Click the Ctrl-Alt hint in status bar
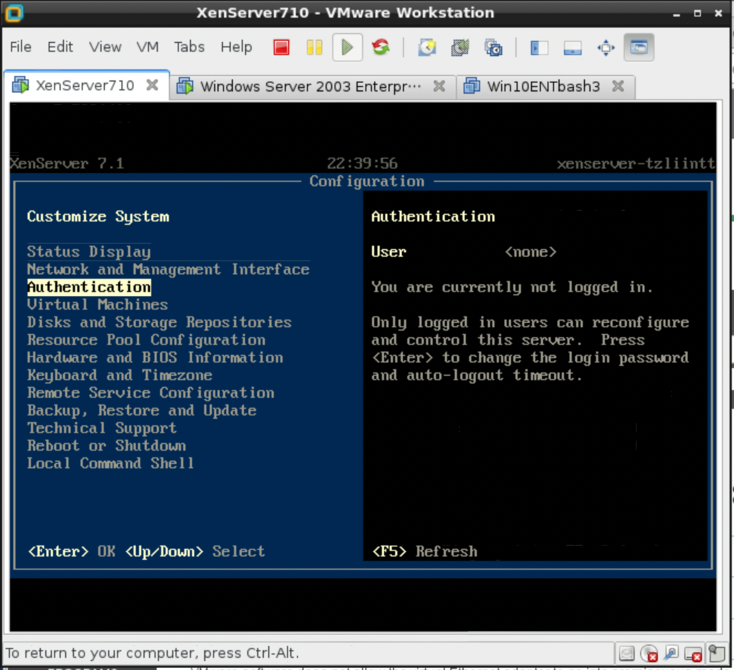Viewport: 734px width, 670px height. (x=272, y=653)
